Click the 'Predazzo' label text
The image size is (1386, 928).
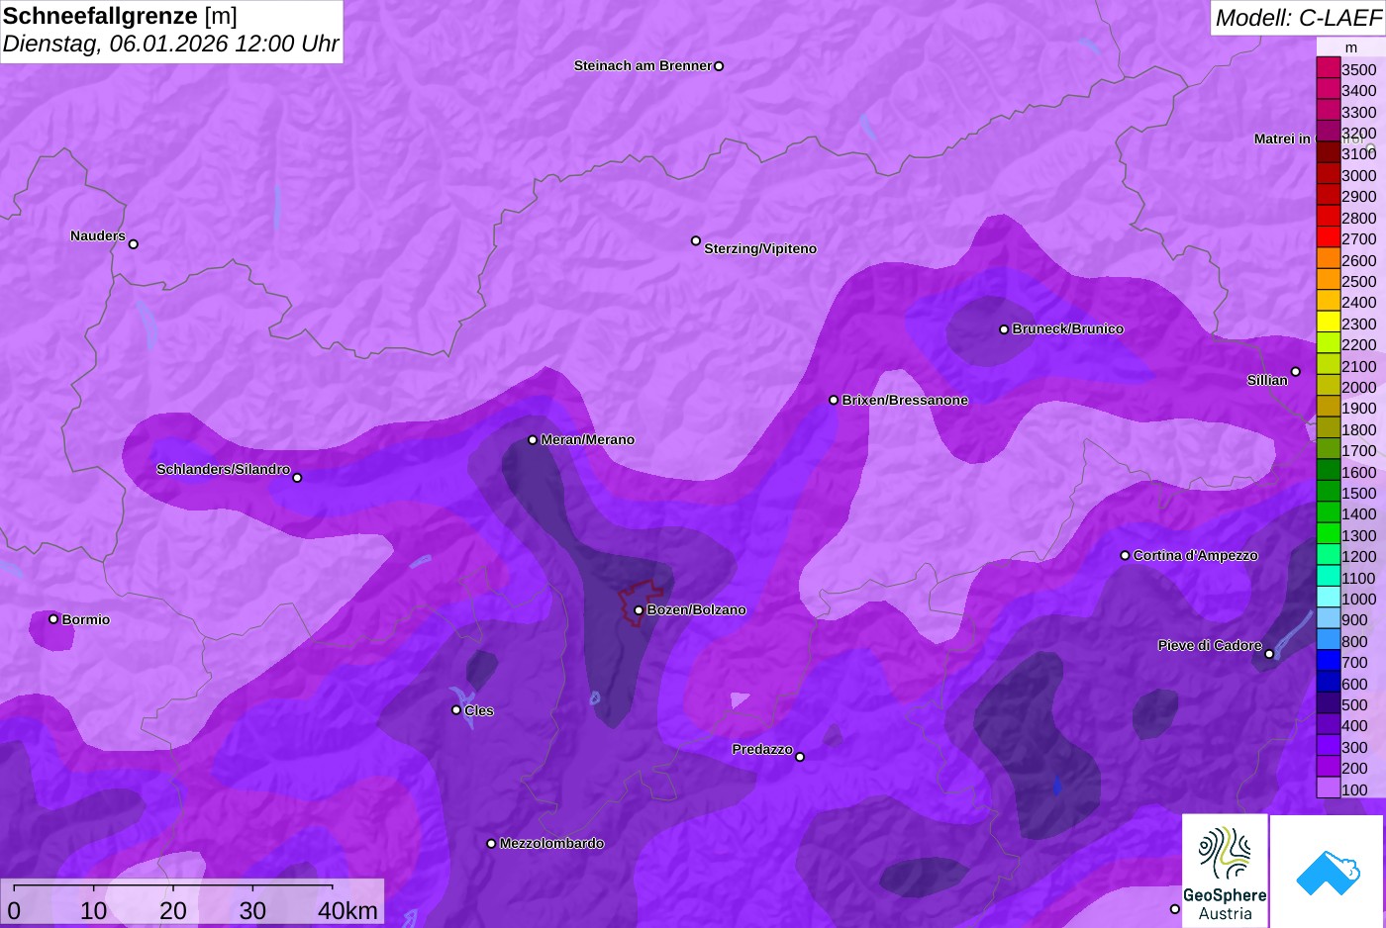tap(762, 750)
